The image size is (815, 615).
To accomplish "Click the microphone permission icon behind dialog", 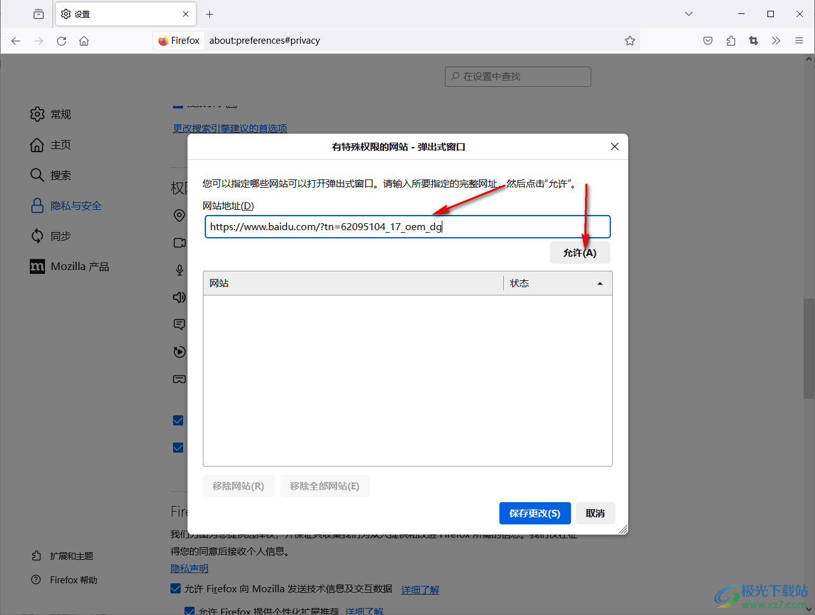I will click(x=179, y=270).
